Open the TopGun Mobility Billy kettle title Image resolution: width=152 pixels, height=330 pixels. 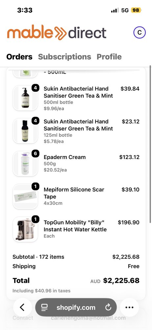[75, 226]
